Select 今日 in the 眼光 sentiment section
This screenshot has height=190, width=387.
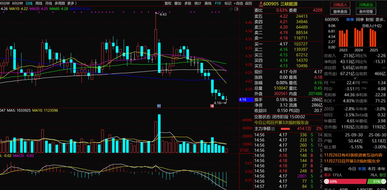tap(352, 169)
